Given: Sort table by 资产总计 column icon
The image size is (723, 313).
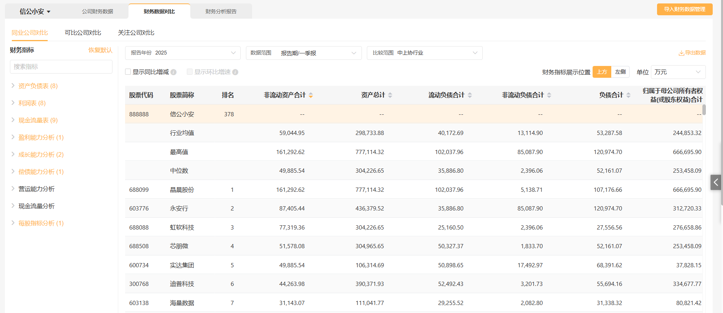Looking at the screenshot, I should click(x=390, y=95).
